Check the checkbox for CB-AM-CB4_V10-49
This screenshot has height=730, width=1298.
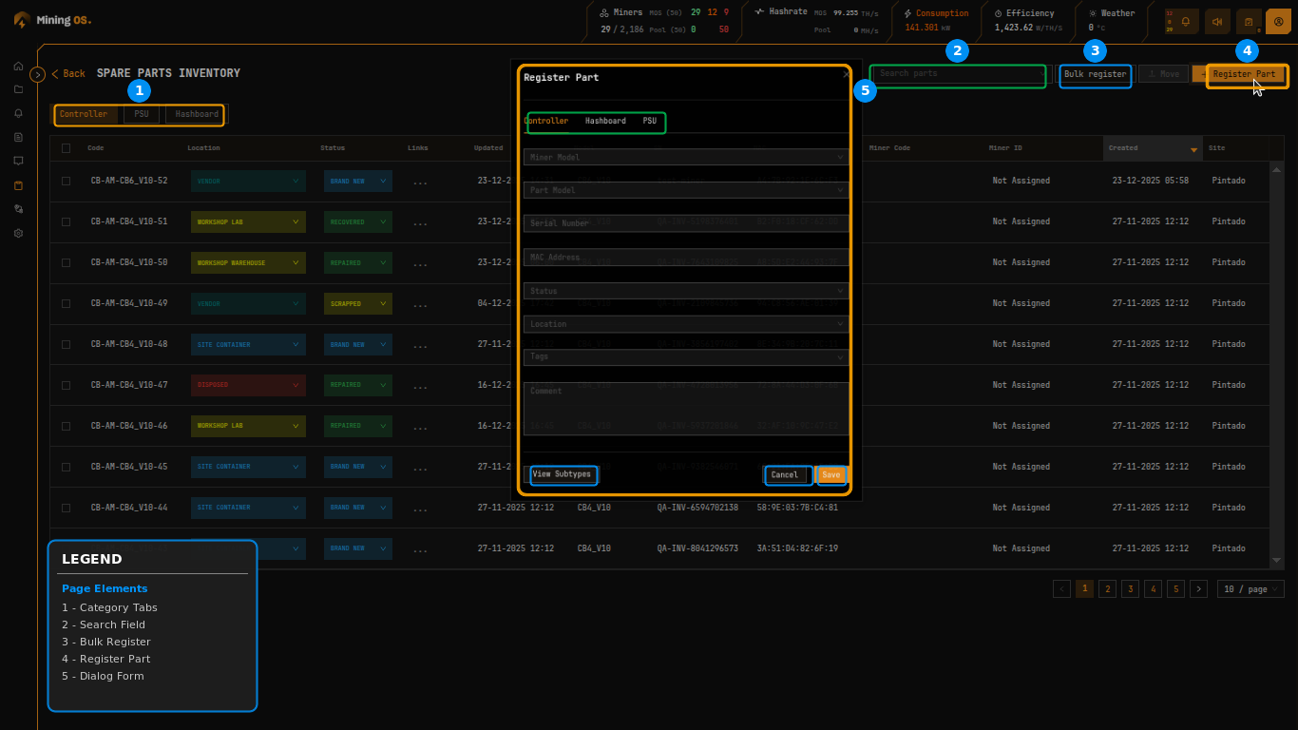coord(66,303)
